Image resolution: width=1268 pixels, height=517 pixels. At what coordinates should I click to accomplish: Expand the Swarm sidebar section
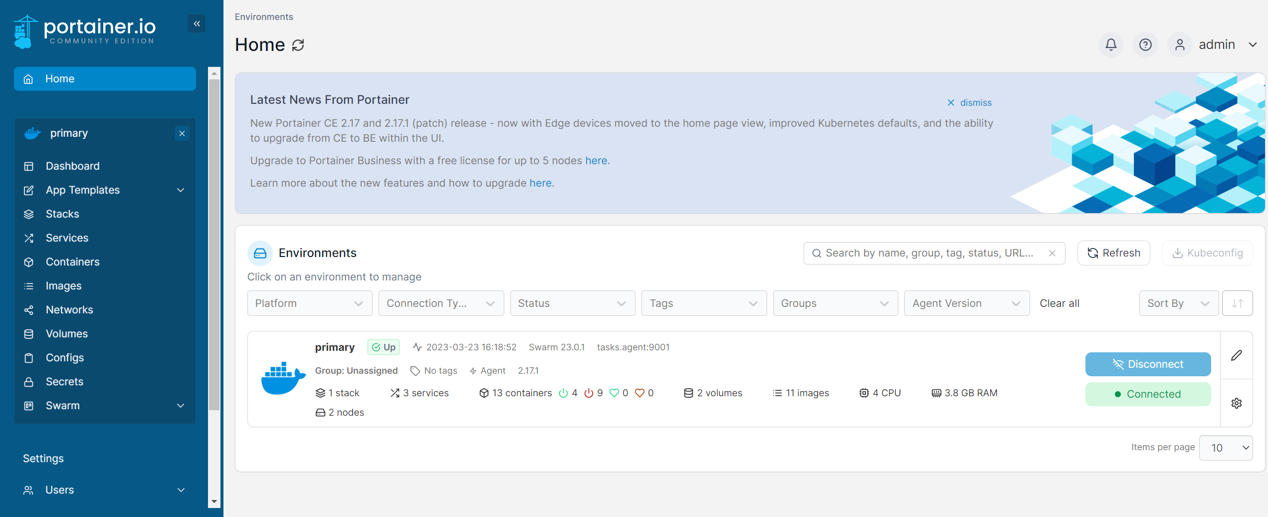[x=181, y=406]
